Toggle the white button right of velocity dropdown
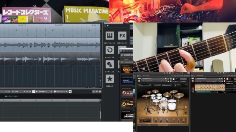The height and width of the screenshot is (132, 236). pos(69,92)
